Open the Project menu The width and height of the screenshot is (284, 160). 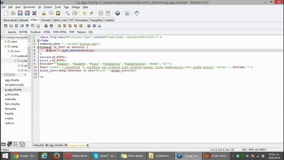(48, 7)
